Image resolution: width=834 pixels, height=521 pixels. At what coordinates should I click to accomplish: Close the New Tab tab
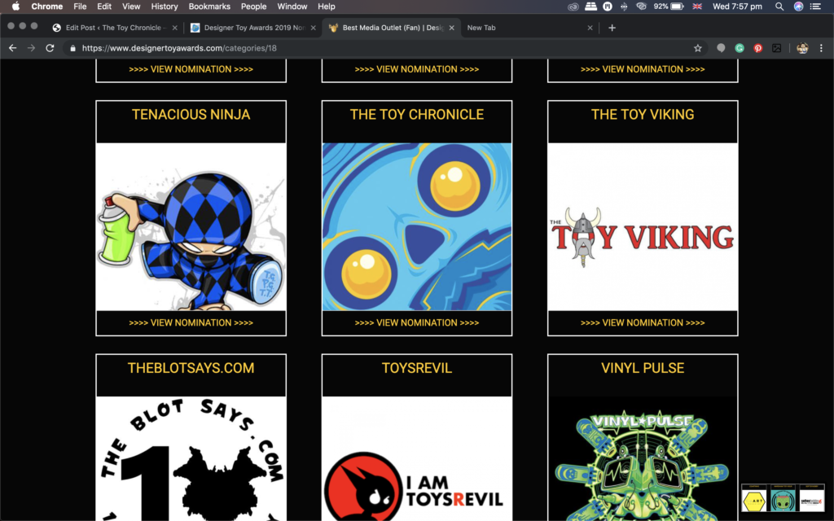click(x=590, y=28)
